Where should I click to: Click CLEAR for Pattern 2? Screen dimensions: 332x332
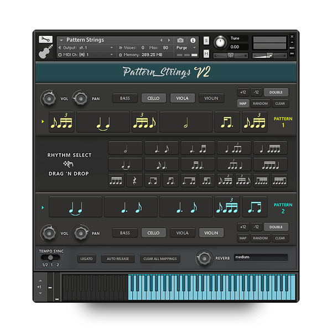pos(280,238)
